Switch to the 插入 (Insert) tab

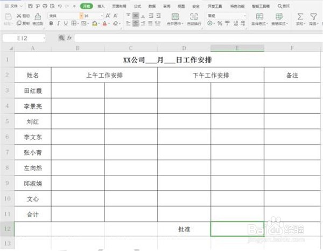[101, 6]
